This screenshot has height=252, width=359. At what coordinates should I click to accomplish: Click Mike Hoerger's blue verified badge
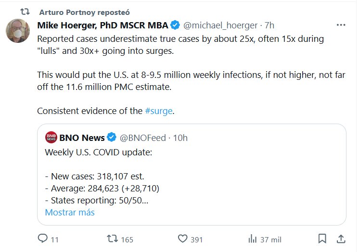tap(176, 25)
